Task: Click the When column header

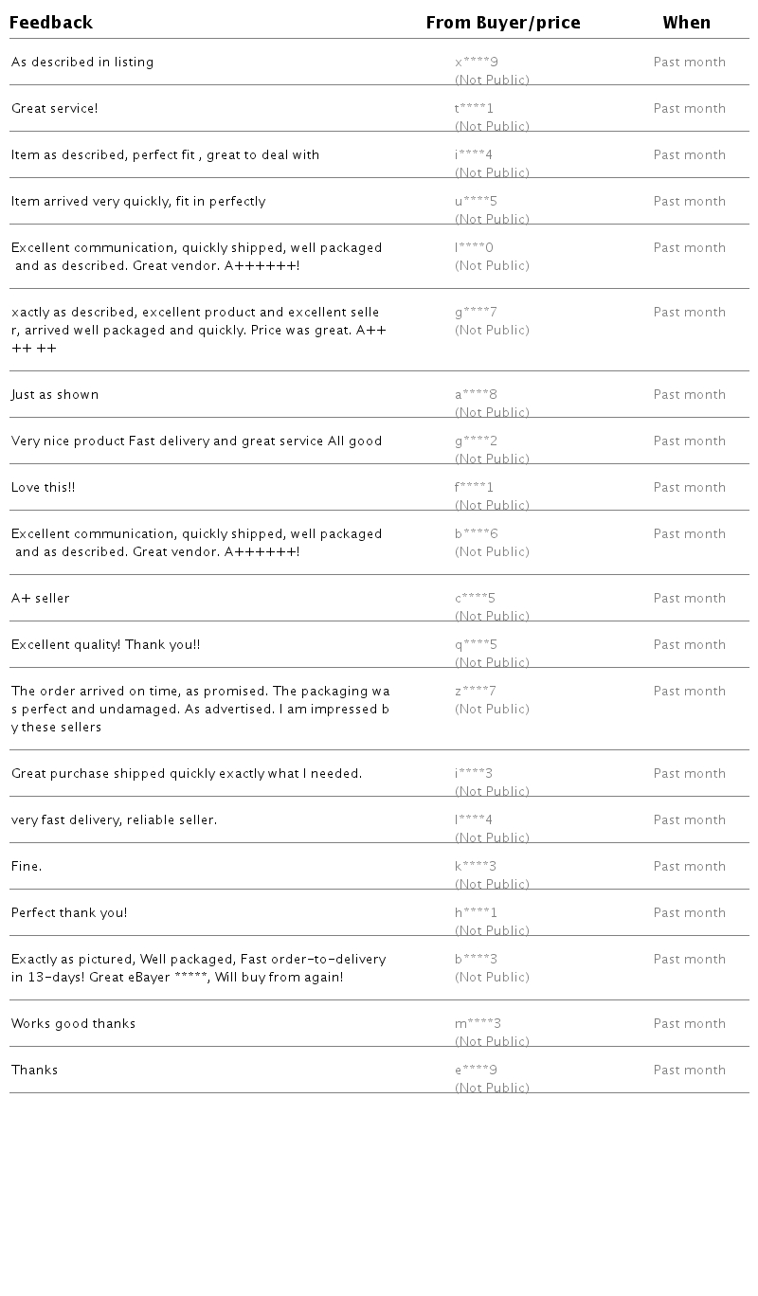Action: click(686, 23)
